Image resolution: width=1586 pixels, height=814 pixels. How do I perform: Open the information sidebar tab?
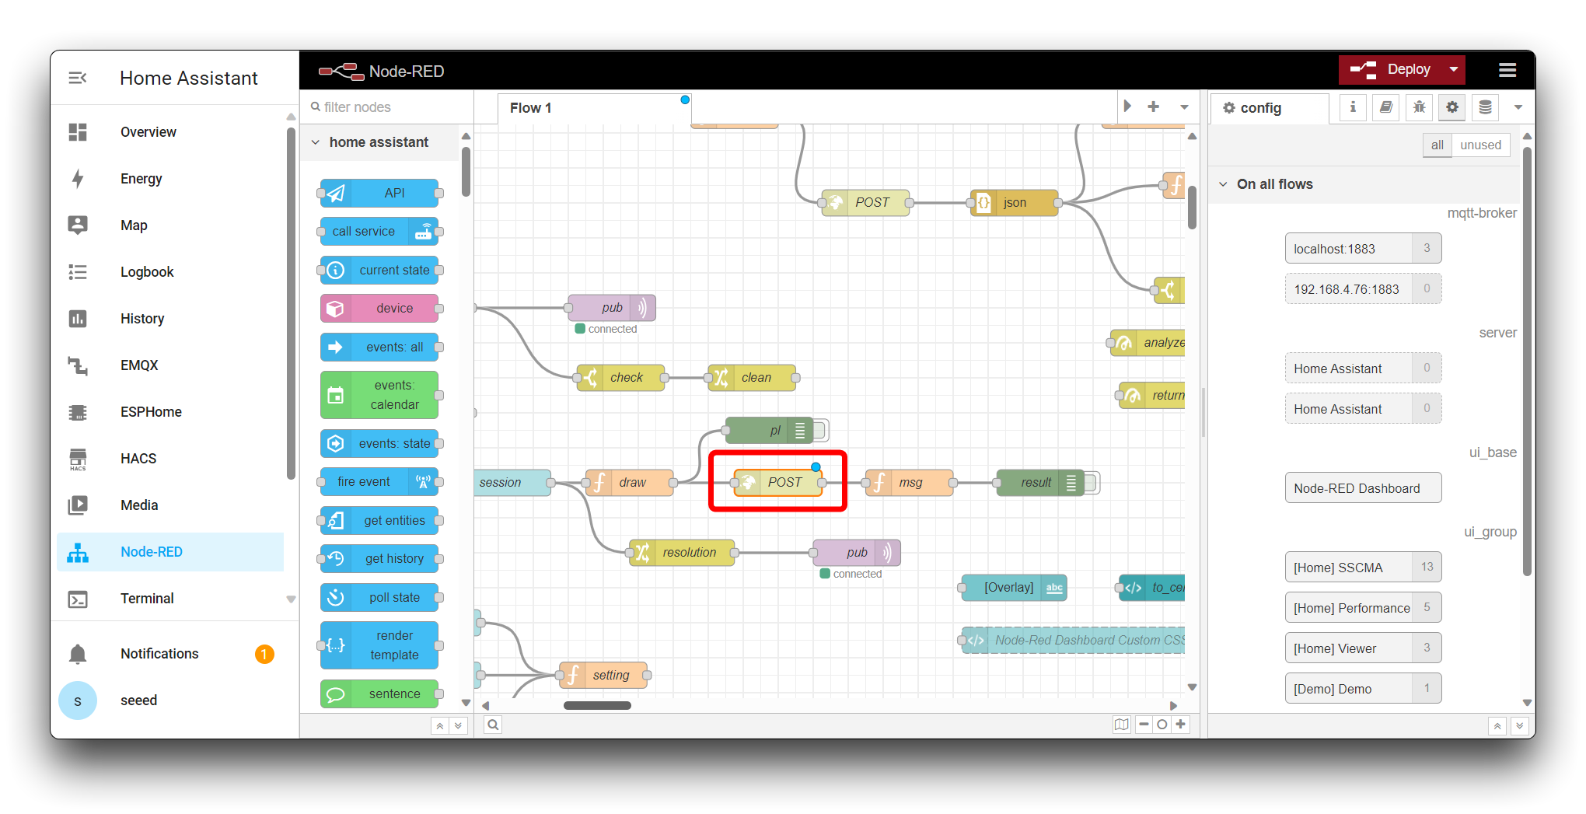[x=1353, y=107]
